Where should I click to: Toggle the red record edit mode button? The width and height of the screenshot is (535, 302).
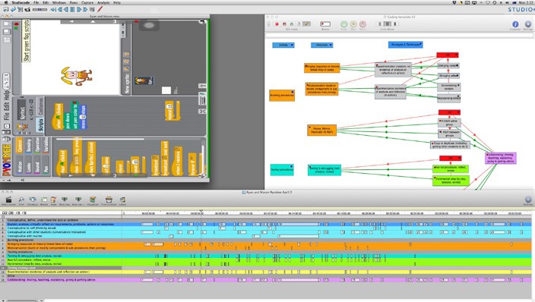pos(277,24)
